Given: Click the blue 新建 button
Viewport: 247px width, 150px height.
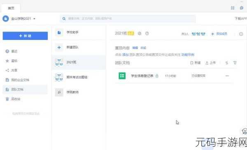Looking at the screenshot, I should coord(25,36).
